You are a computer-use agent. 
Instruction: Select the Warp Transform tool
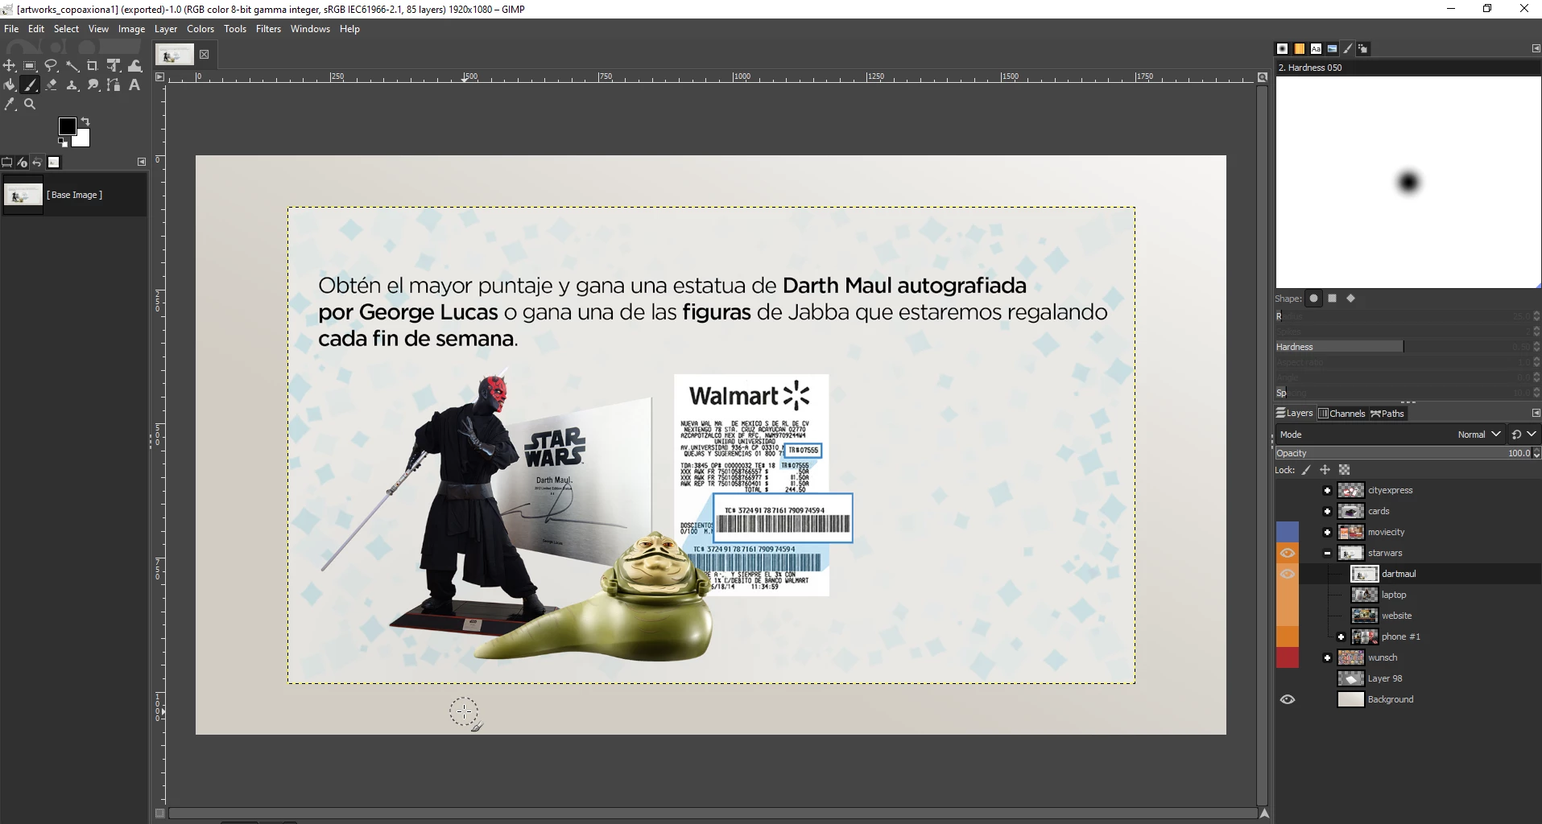click(x=134, y=66)
